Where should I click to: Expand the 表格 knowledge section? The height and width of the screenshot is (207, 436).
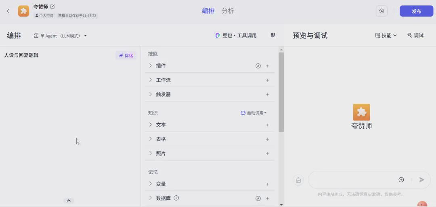coord(151,138)
